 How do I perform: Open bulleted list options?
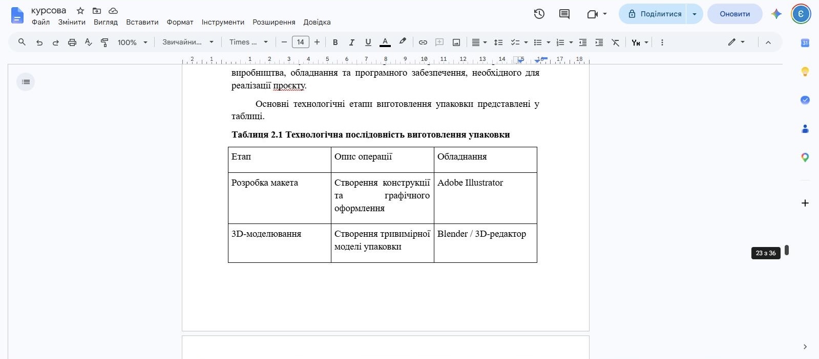click(541, 42)
